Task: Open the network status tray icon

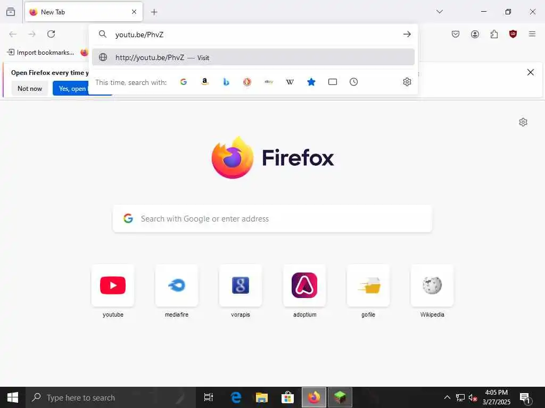Action: tap(460, 397)
